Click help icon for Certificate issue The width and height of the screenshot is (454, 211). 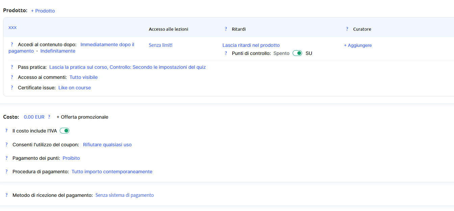(12, 88)
